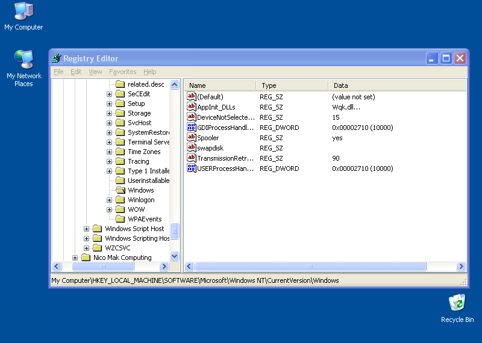Click the TransmissionRetry data value 90

[x=336, y=158]
